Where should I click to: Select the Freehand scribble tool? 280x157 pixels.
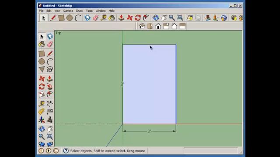click(x=50, y=69)
